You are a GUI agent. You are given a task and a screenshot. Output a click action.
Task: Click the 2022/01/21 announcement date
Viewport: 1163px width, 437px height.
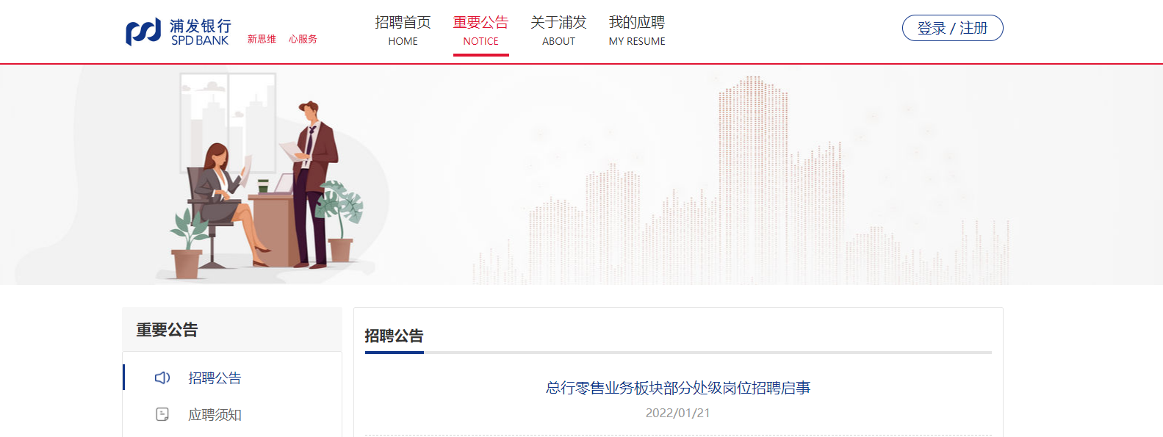[677, 413]
